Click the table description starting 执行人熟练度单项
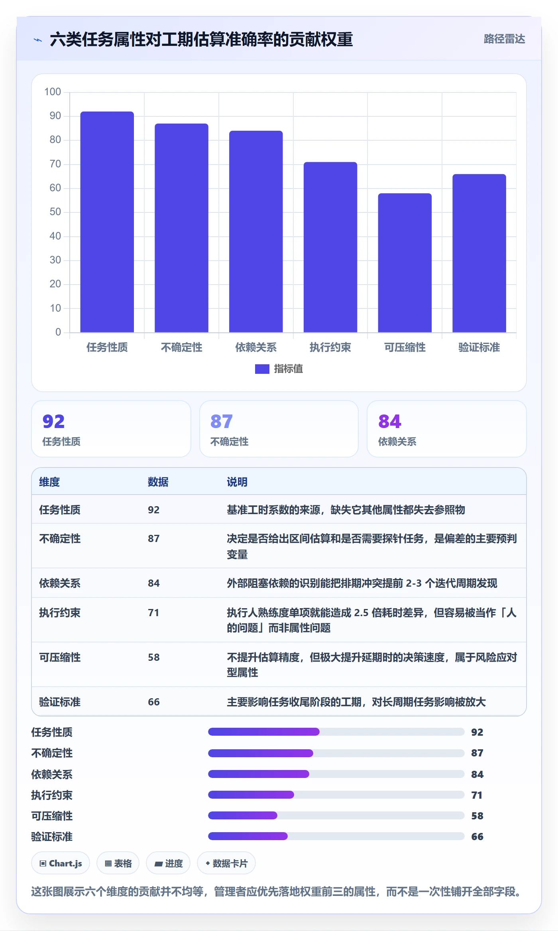Screen dimensions: 558x931 372,620
